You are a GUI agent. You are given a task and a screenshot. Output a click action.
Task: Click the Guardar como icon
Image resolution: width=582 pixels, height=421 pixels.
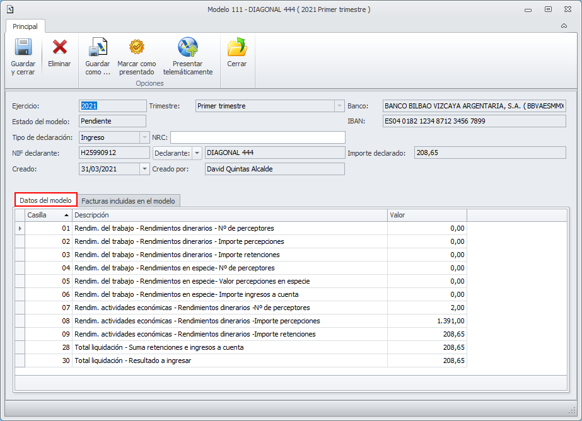98,49
